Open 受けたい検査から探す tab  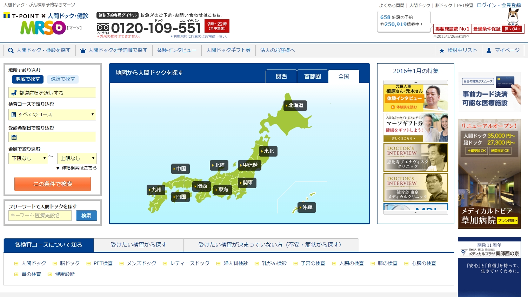pos(139,245)
